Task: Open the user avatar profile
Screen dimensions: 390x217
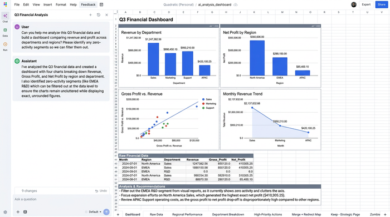Action: coord(354,4)
